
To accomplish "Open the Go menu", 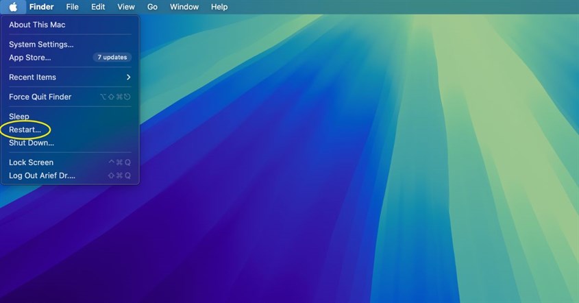I will coord(152,7).
